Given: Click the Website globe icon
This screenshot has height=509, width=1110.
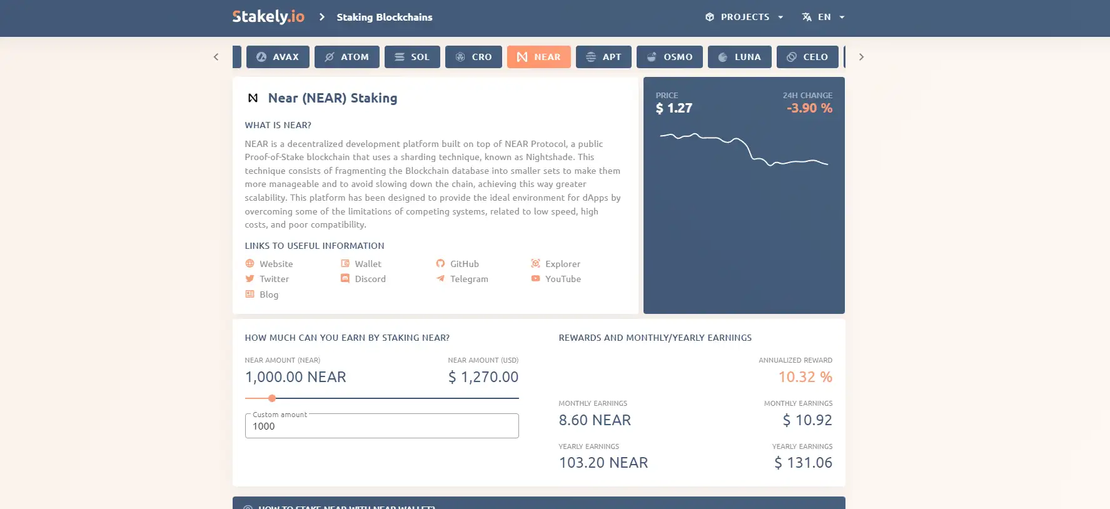Looking at the screenshot, I should click(250, 264).
